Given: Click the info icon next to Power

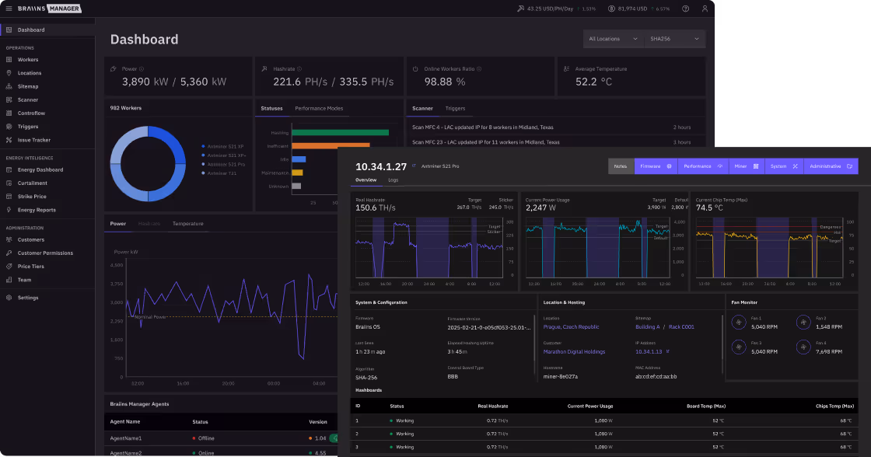Looking at the screenshot, I should coord(141,69).
